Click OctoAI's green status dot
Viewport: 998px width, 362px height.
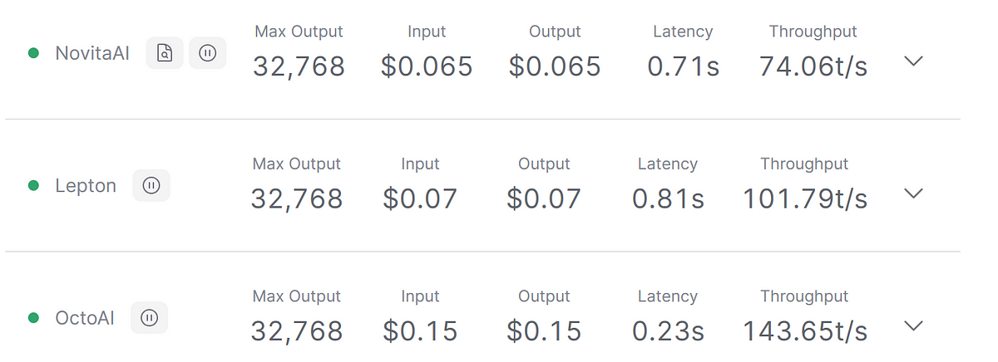click(x=34, y=318)
